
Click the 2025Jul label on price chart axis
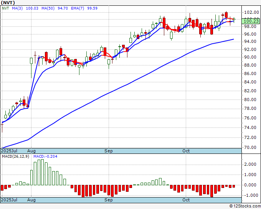pos(9,151)
